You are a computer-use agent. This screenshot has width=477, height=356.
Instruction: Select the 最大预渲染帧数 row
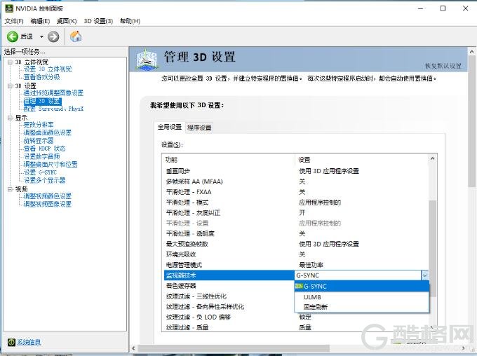click(296, 244)
